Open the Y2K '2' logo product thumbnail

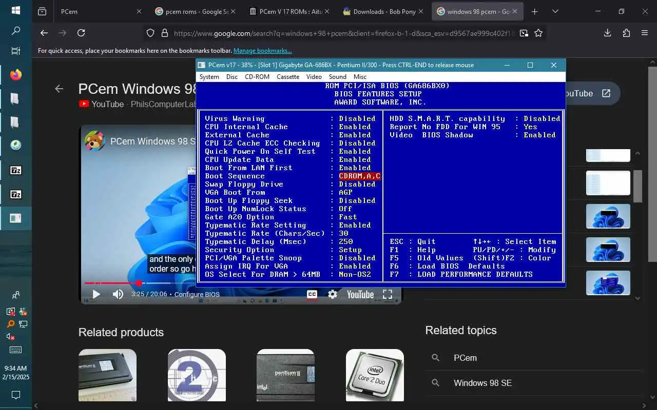tap(197, 375)
